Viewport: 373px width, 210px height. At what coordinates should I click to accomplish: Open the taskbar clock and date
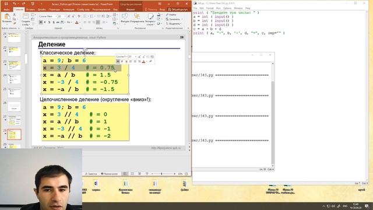pyautogui.click(x=356, y=206)
